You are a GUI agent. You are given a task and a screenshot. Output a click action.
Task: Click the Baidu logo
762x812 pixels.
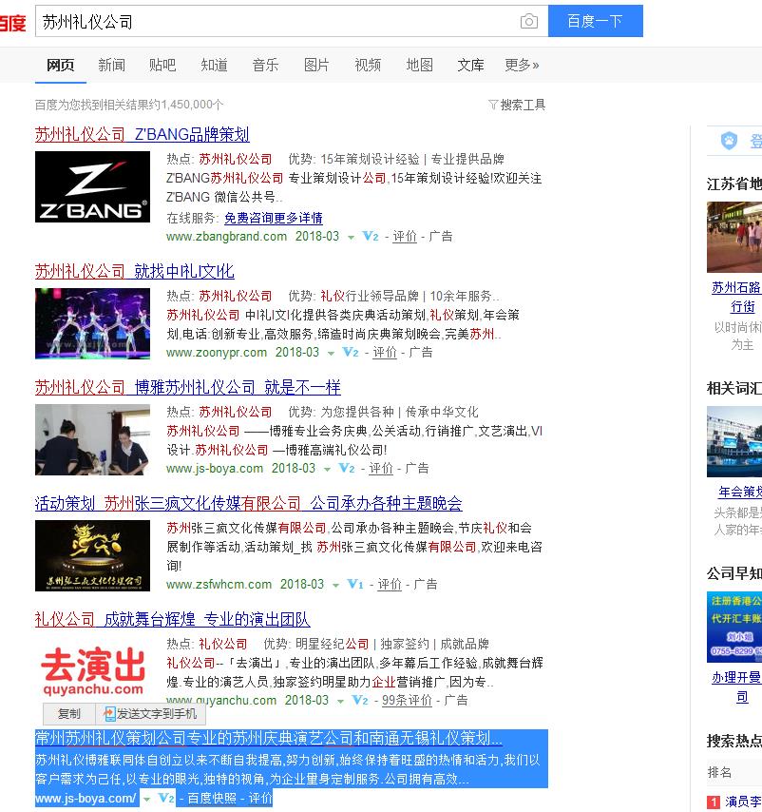point(12,22)
